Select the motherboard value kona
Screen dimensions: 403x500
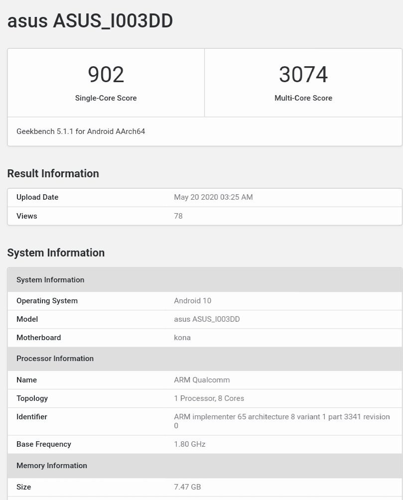pos(182,337)
